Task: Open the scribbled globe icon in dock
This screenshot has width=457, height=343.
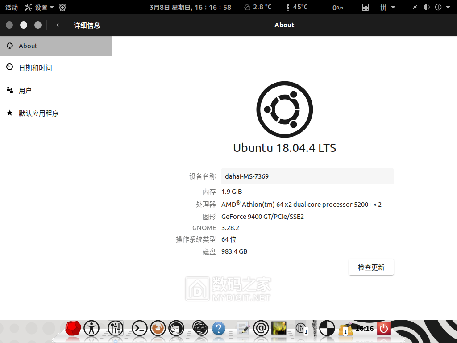Action: (200, 328)
